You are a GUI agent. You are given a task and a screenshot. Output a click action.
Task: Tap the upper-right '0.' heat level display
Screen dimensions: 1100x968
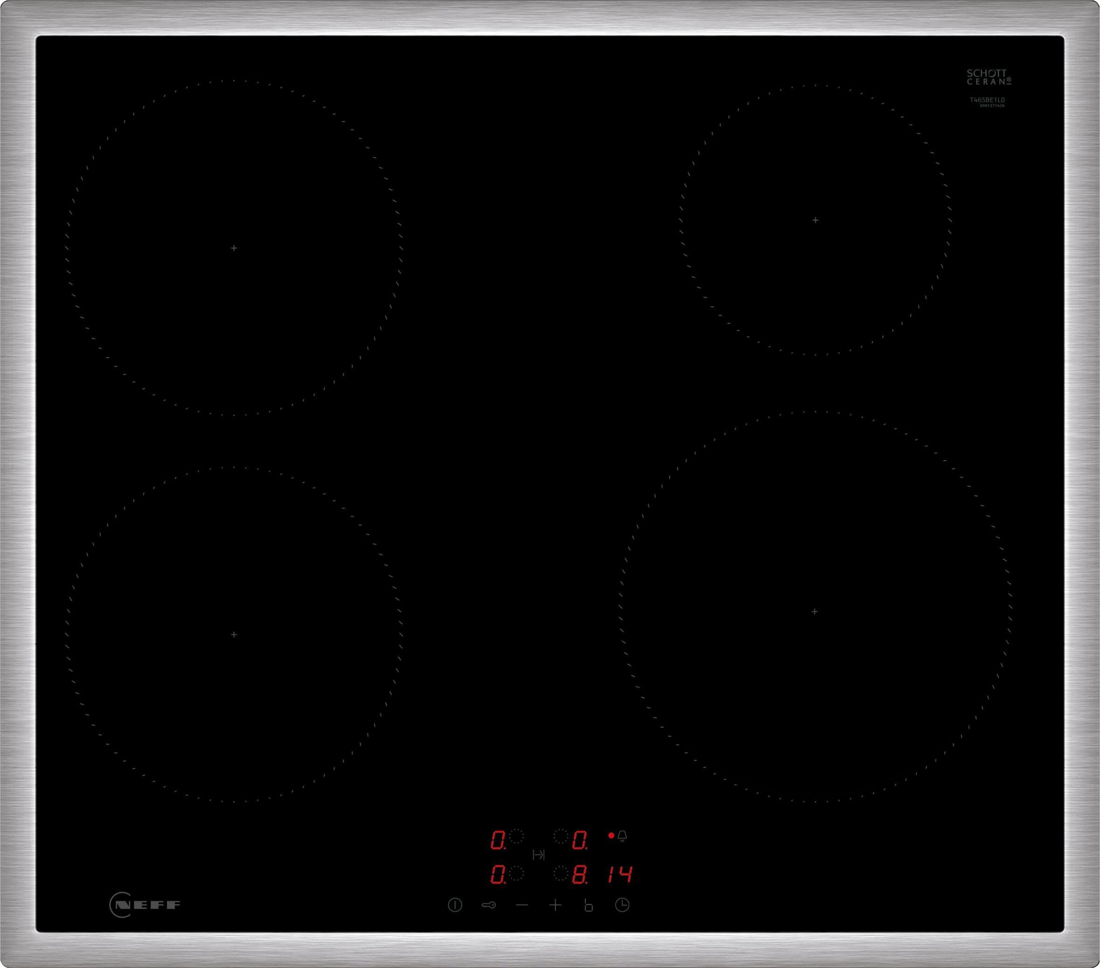579,840
